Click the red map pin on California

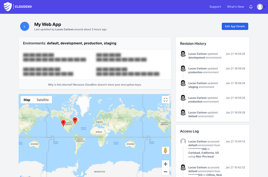point(63,123)
